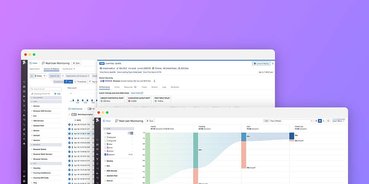This screenshot has width=369, height=184.
Task: Open search icon in back window sidebar
Action: [x=24, y=82]
